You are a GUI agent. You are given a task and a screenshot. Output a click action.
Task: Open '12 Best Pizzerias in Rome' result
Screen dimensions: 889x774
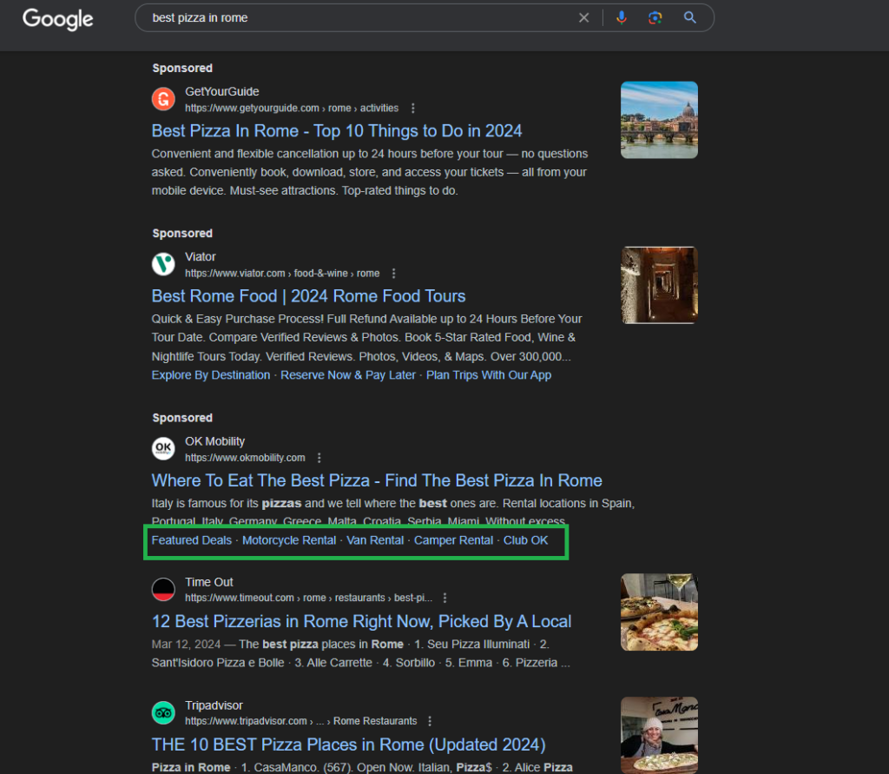360,621
